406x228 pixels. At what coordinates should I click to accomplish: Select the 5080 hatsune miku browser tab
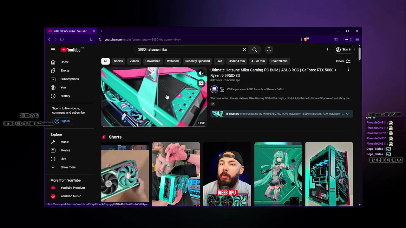pos(70,31)
